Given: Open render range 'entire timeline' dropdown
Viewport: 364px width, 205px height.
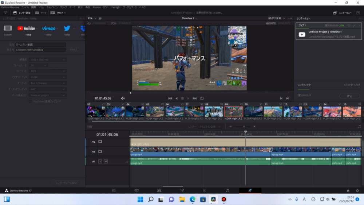Looking at the screenshot, I should click(210, 127).
